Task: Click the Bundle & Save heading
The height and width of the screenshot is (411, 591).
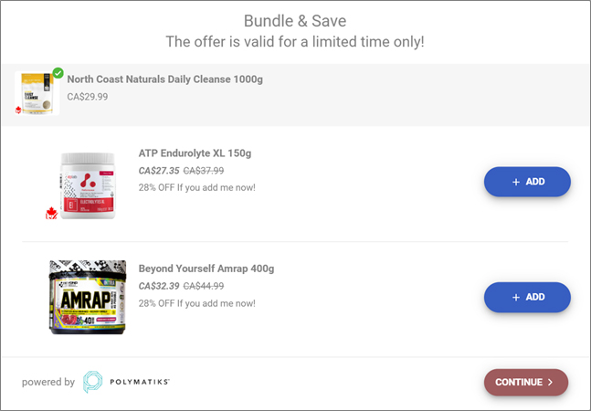Action: (x=295, y=21)
